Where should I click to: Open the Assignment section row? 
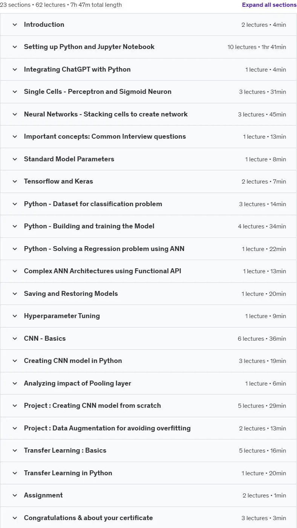tap(148, 495)
